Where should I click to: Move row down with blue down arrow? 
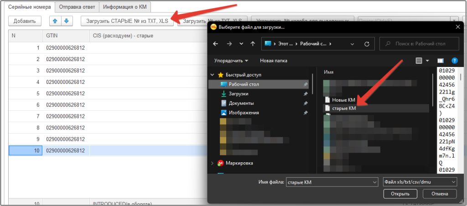coord(67,21)
